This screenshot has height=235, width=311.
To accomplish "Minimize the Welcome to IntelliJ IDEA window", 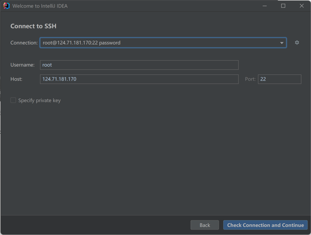I will pos(265,6).
